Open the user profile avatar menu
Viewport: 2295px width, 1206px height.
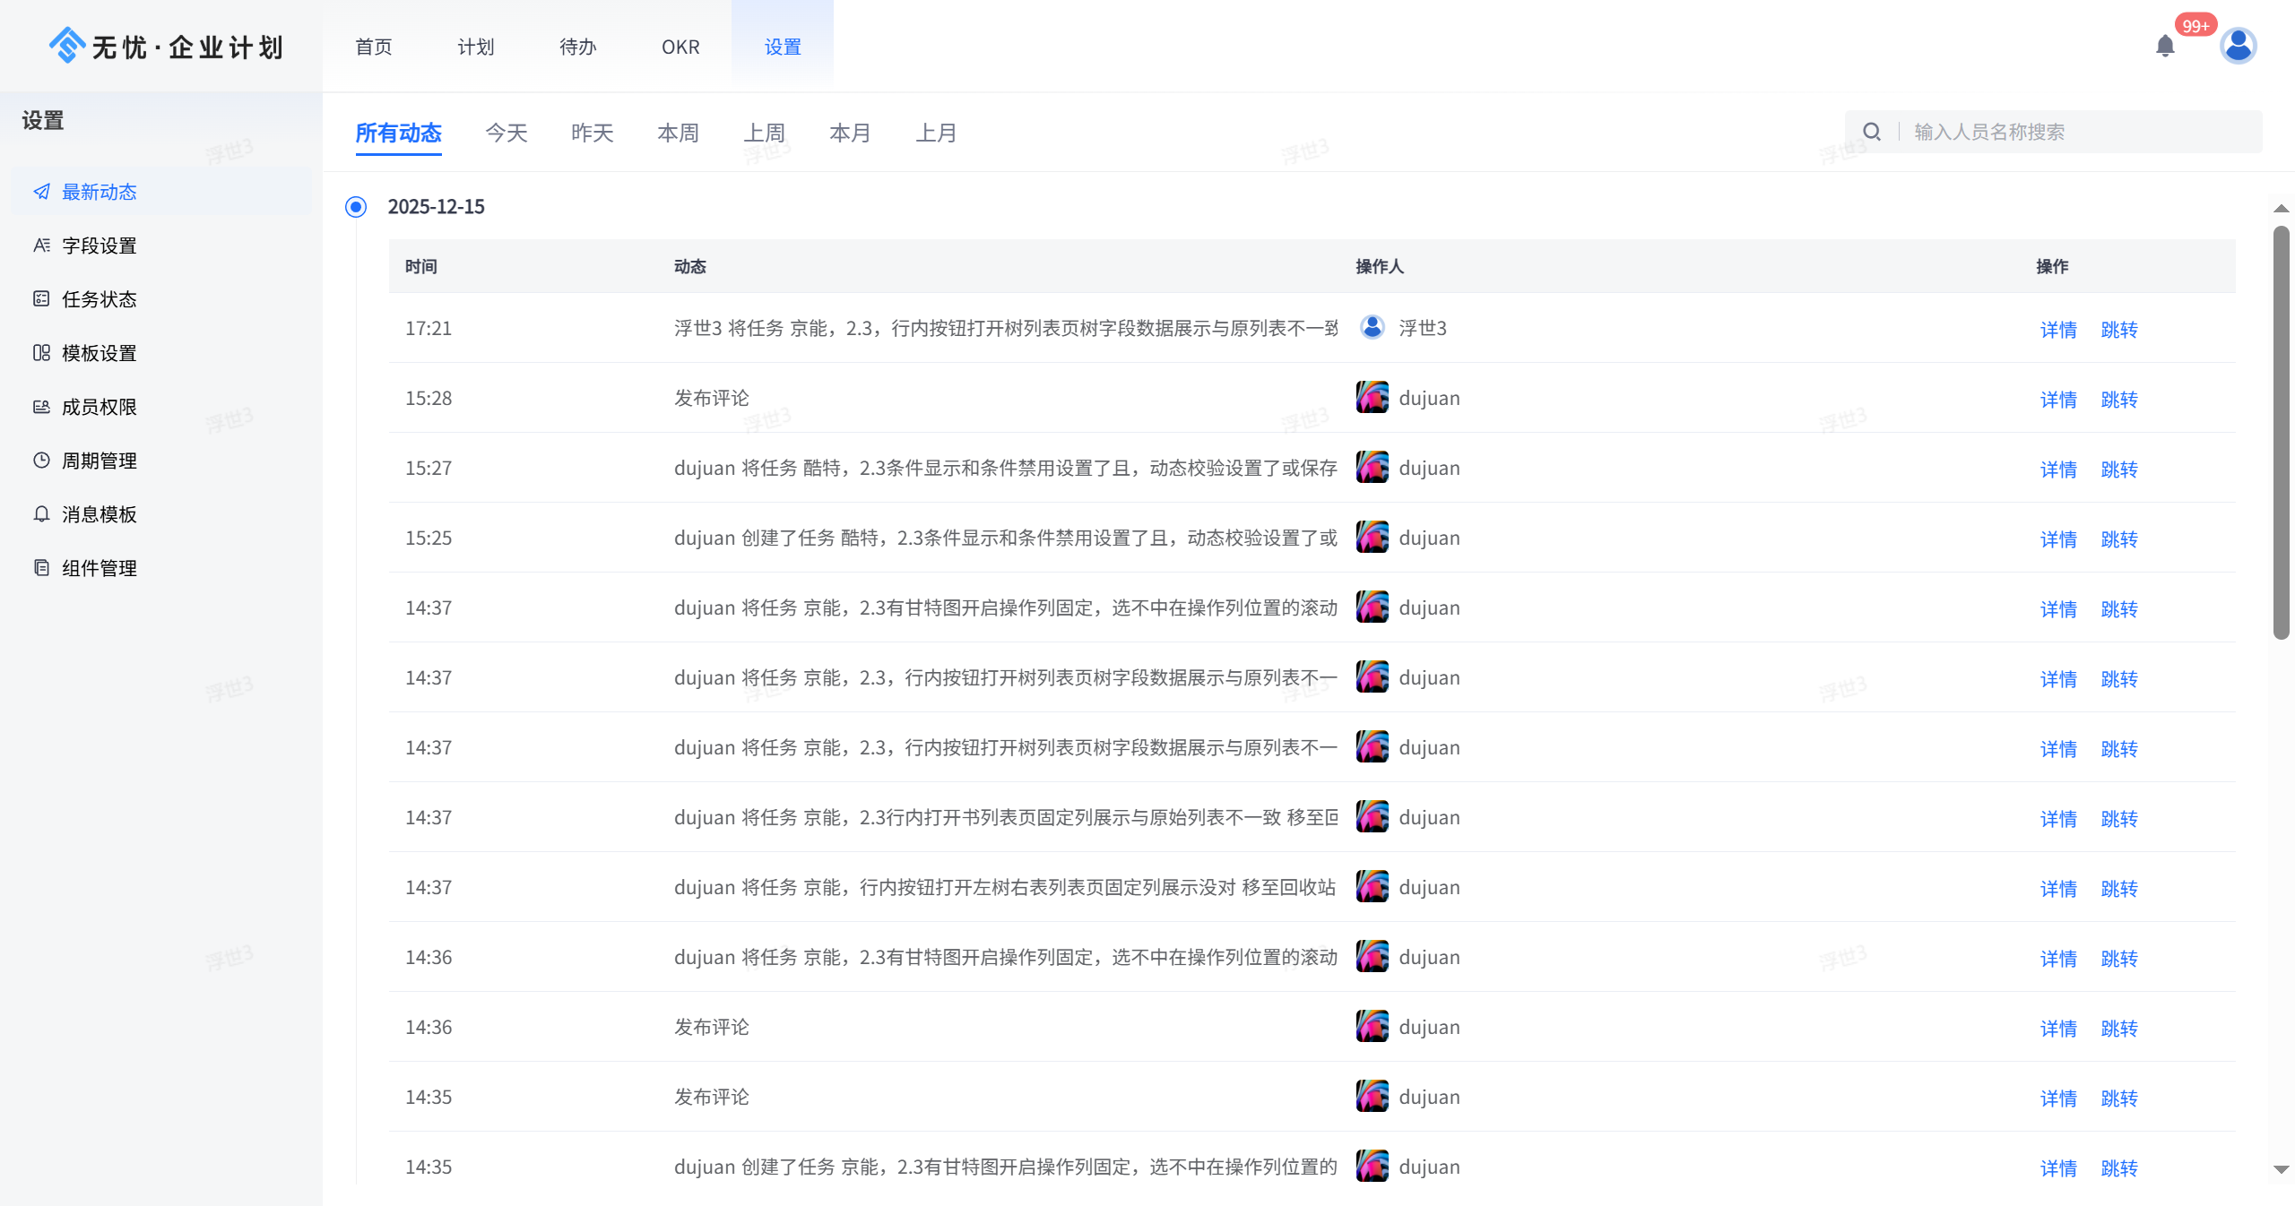pyautogui.click(x=2238, y=46)
